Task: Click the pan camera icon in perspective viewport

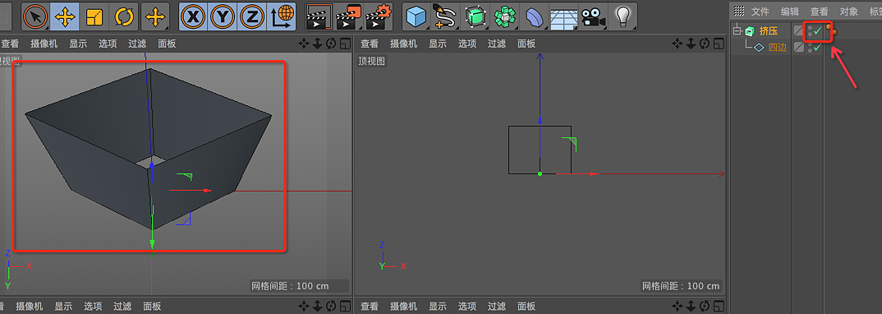Action: point(304,44)
